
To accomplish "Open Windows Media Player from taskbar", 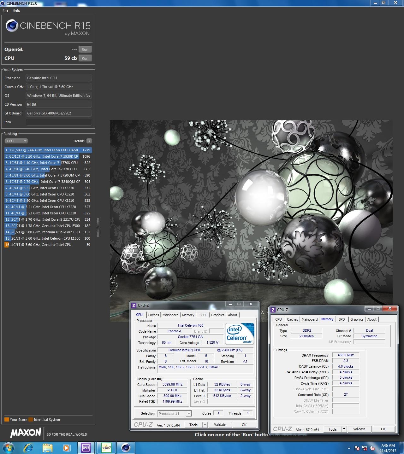I will pos(66,448).
